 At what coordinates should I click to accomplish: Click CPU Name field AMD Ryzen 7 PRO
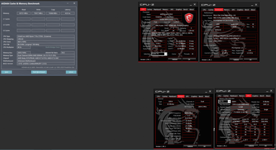[x=166, y=14]
